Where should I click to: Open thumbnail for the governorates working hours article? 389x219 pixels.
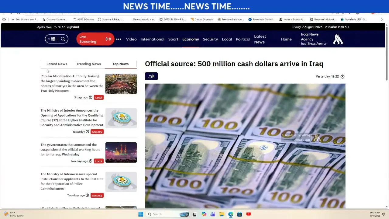121,152
